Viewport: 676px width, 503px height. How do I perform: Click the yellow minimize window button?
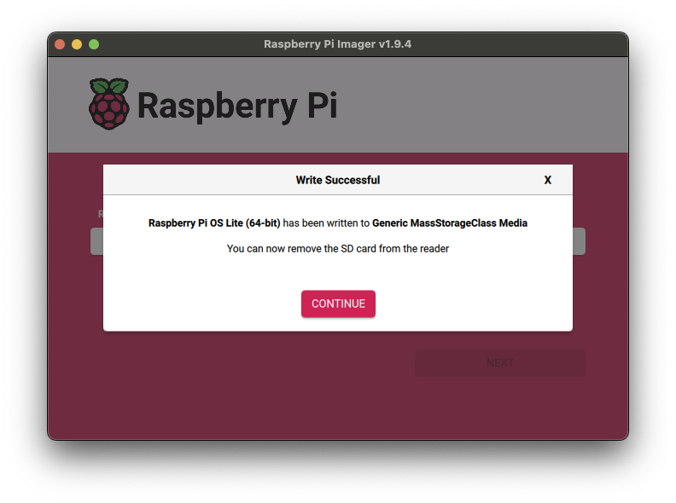(x=77, y=44)
